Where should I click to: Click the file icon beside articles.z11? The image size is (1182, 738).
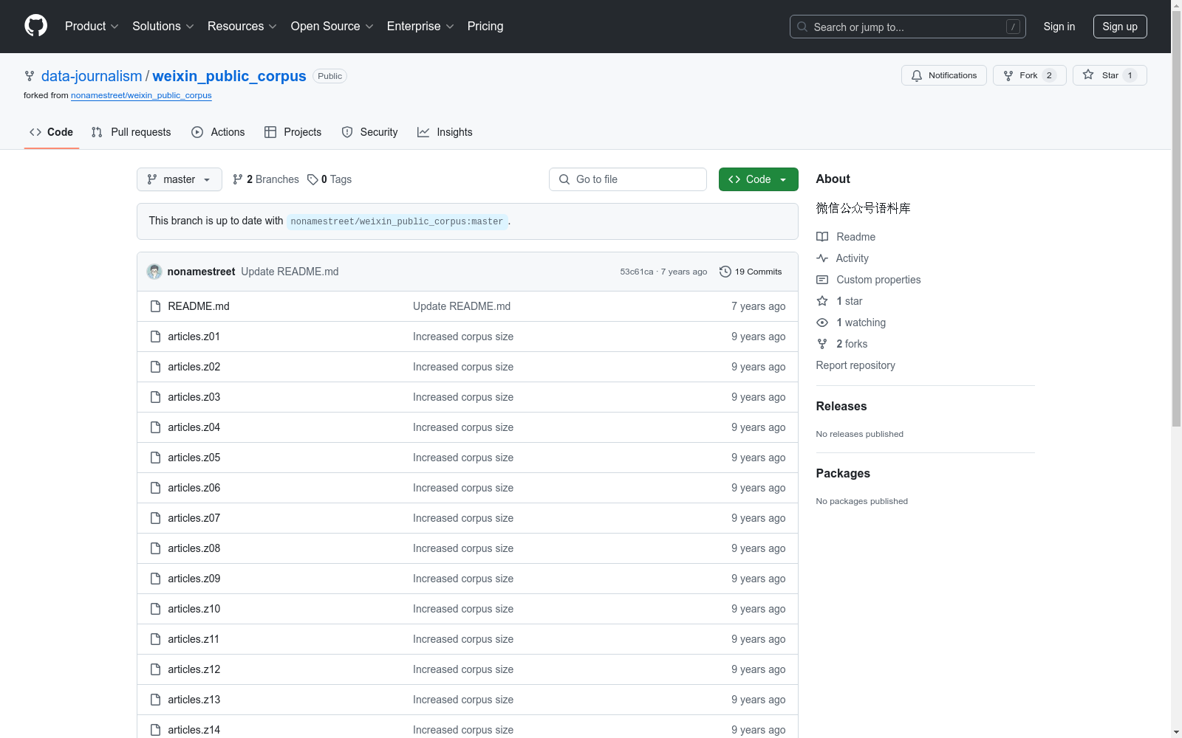pos(155,639)
